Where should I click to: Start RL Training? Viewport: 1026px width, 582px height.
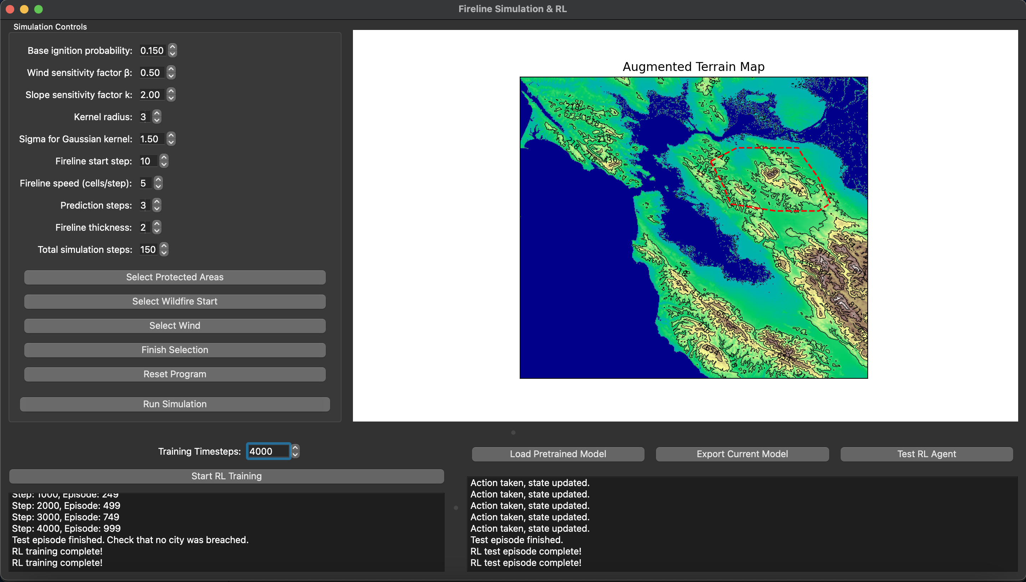226,476
